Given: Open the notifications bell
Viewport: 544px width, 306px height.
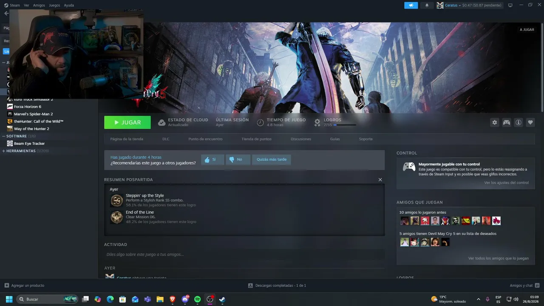Looking at the screenshot, I should pos(427,5).
